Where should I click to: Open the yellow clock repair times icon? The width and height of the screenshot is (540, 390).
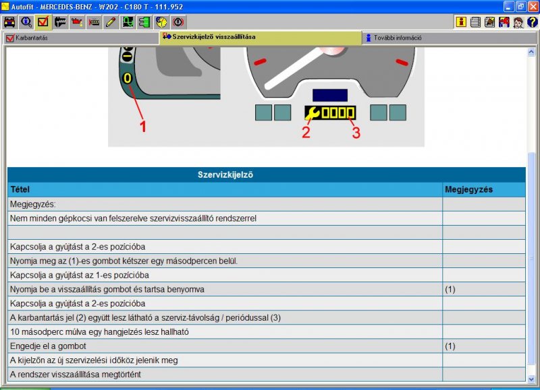(161, 22)
